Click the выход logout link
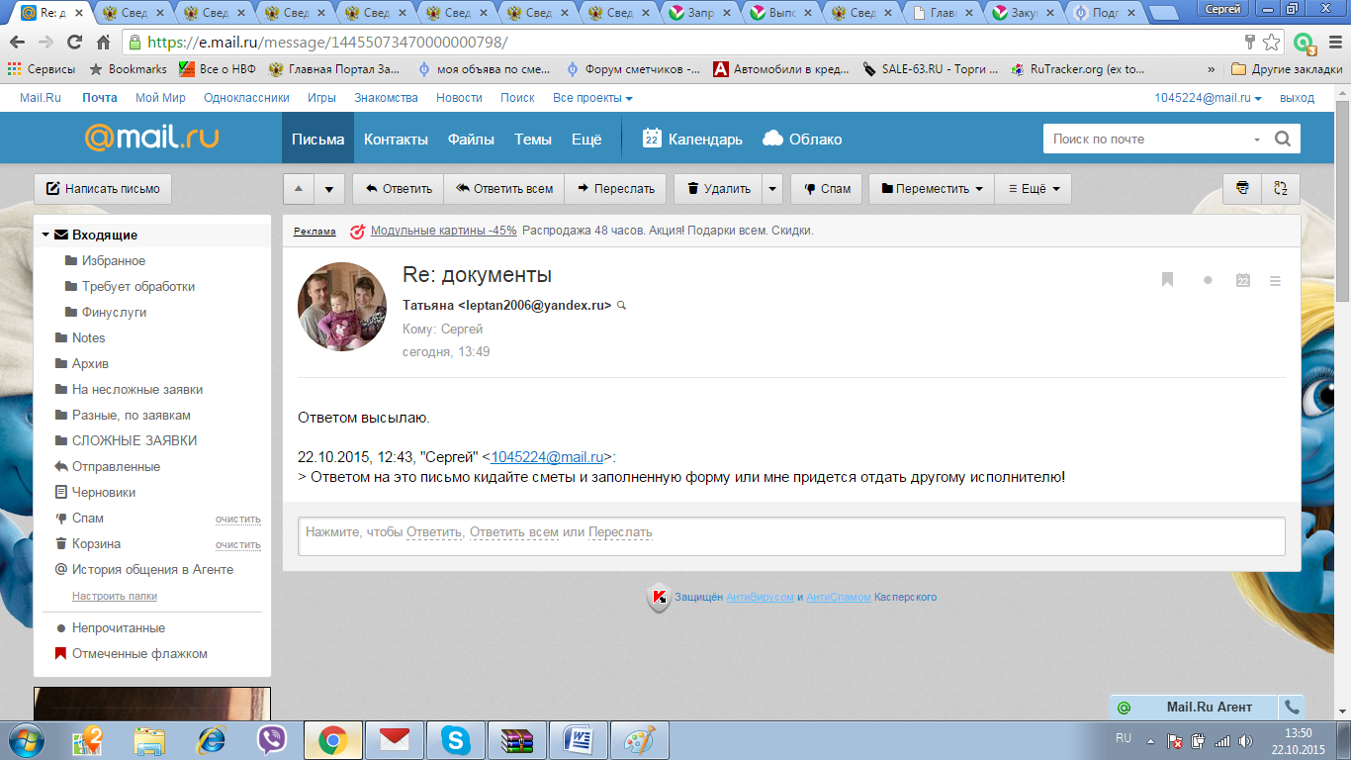The image size is (1351, 760). pyautogui.click(x=1297, y=98)
